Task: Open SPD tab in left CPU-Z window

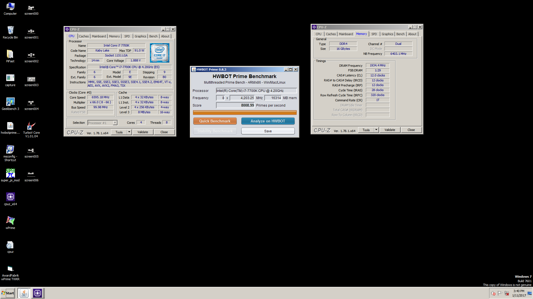Action: coord(127,36)
